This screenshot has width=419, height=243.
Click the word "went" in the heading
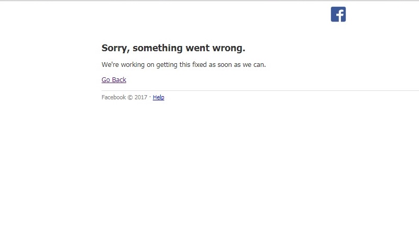[197, 48]
